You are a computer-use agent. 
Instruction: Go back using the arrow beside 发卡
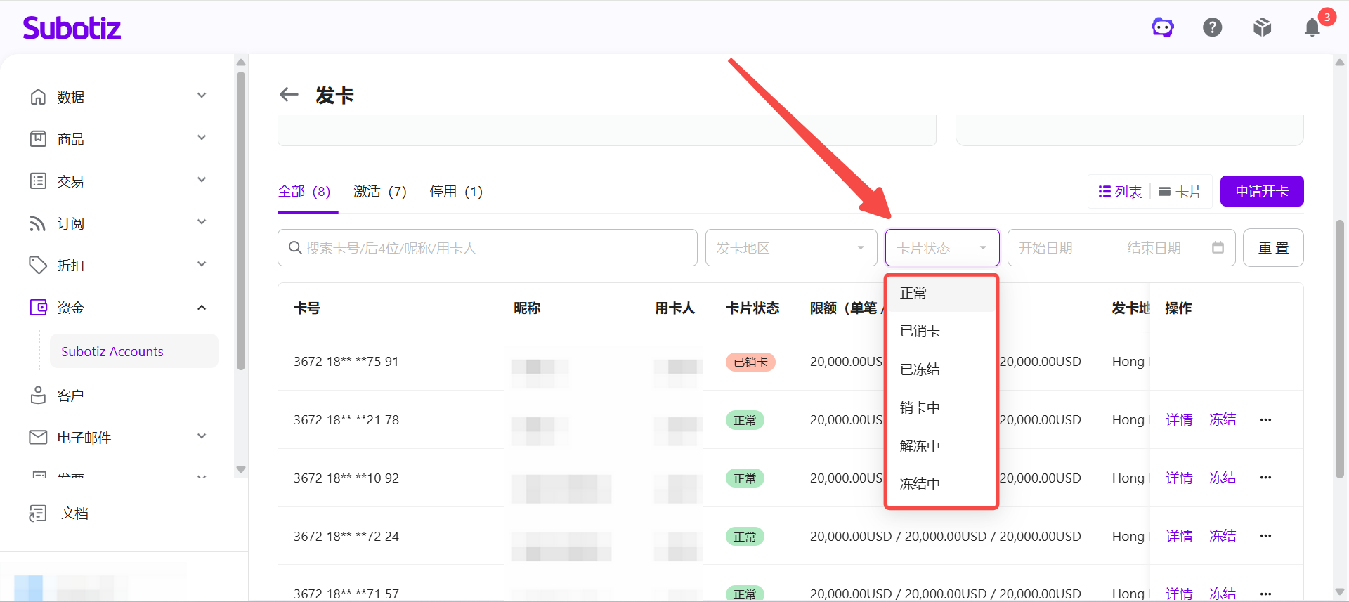point(289,94)
